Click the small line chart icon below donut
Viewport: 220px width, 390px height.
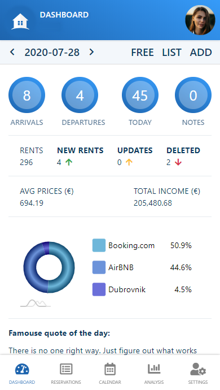click(36, 303)
